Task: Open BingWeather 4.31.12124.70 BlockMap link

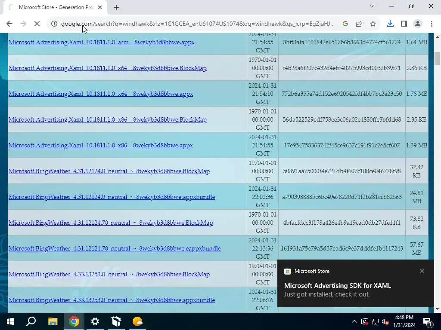Action: click(x=111, y=223)
